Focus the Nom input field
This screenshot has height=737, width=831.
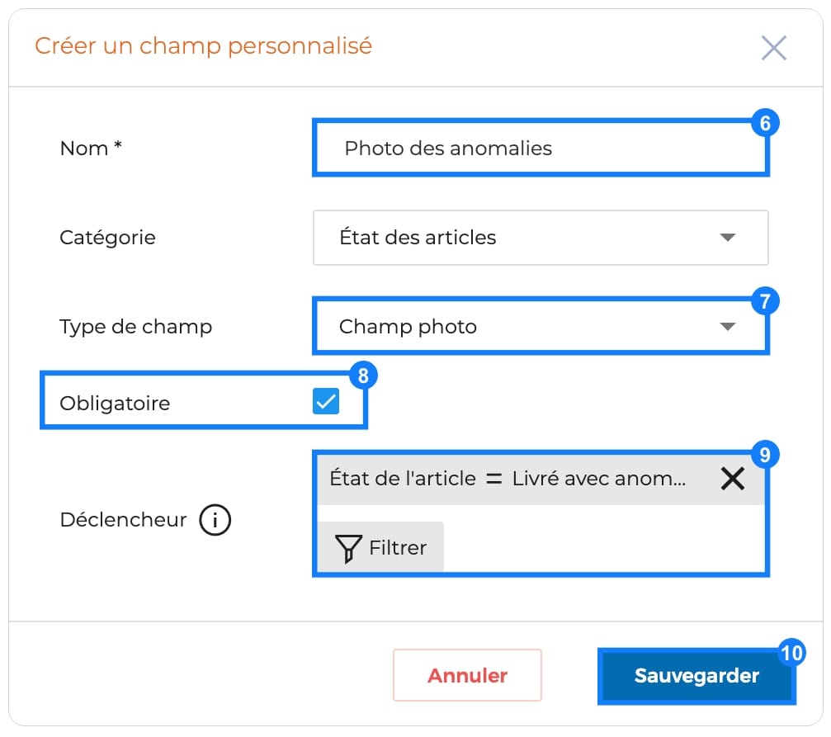click(x=541, y=148)
